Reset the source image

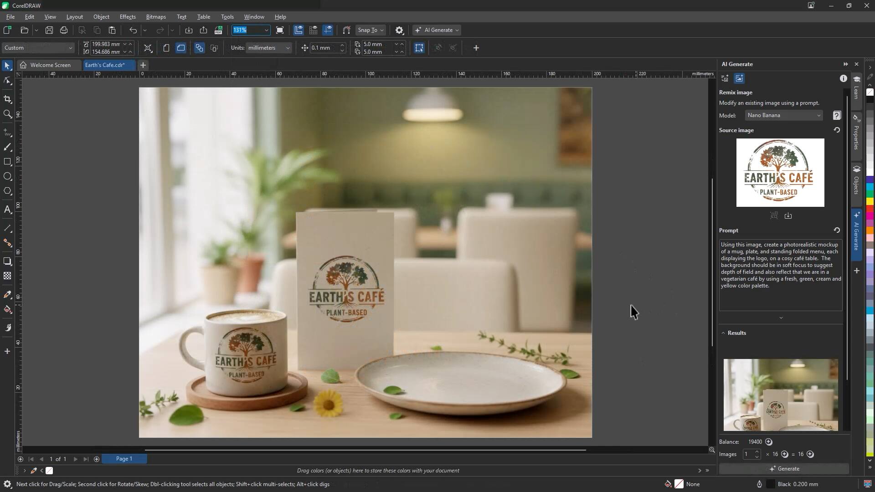[x=837, y=130]
